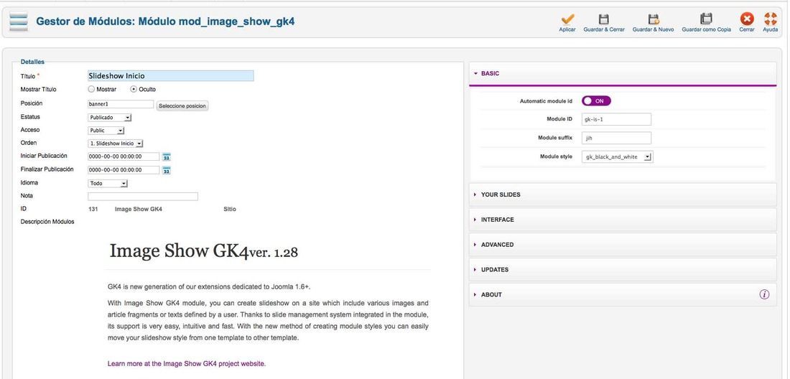Click the Finalizar Publicación date field

click(124, 169)
